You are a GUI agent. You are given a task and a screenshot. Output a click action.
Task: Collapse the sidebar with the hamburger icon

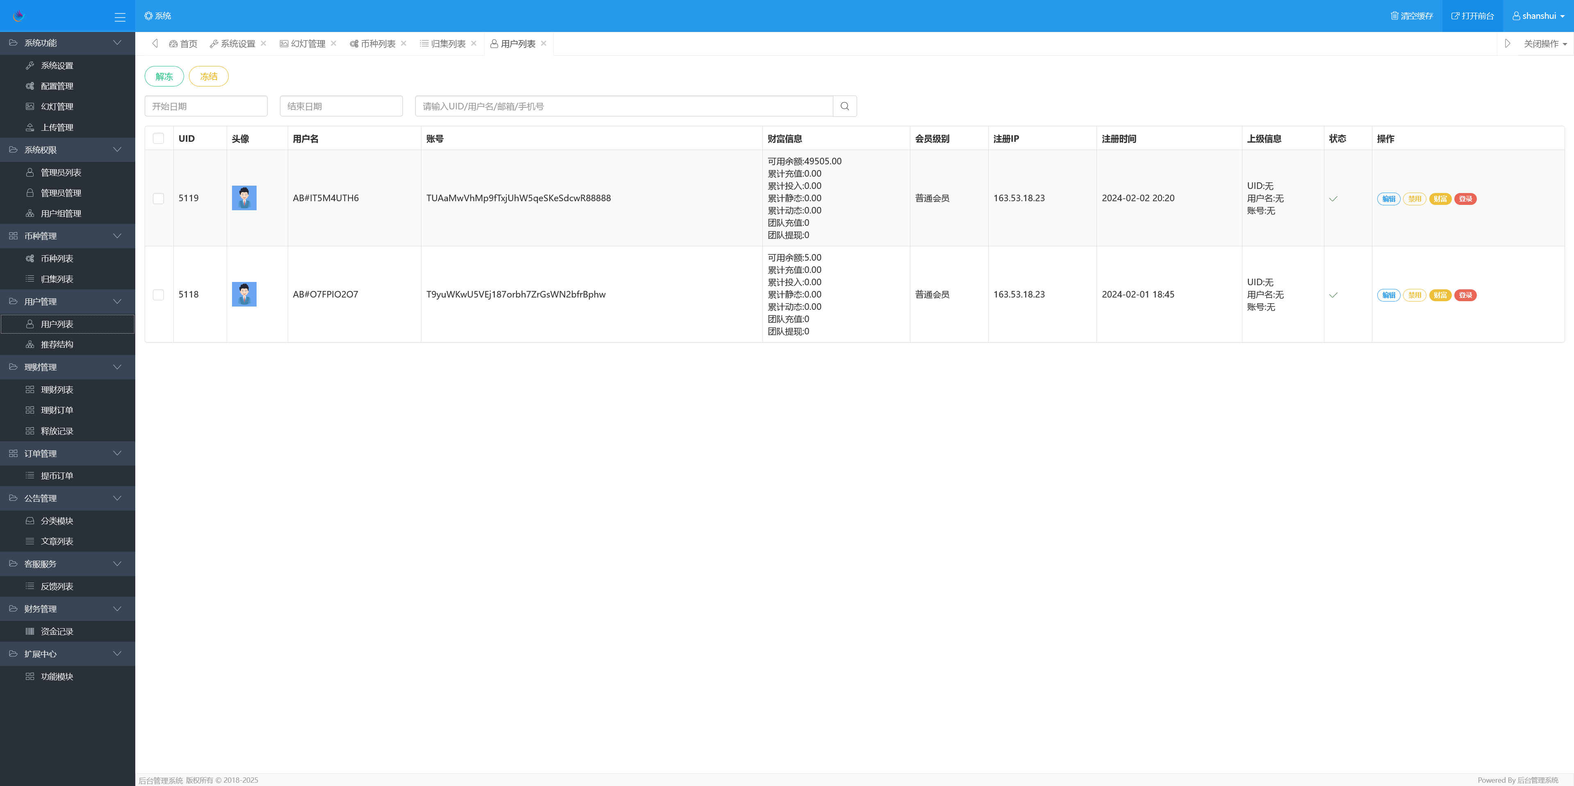[120, 16]
